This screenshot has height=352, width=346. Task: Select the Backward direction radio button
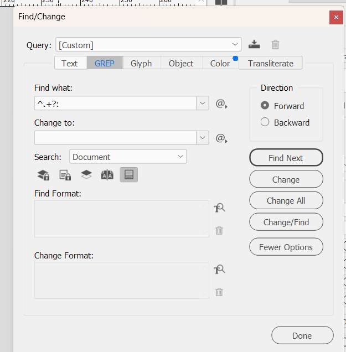click(x=265, y=122)
